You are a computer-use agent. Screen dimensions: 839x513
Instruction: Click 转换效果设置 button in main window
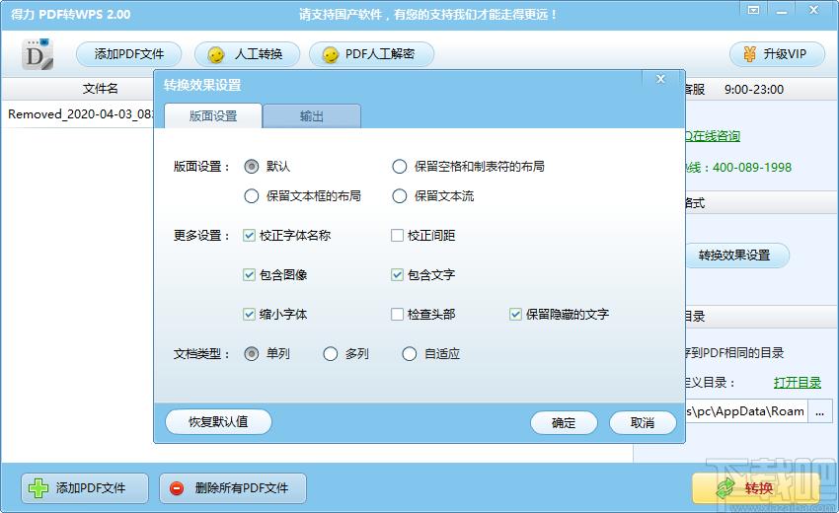click(x=736, y=256)
